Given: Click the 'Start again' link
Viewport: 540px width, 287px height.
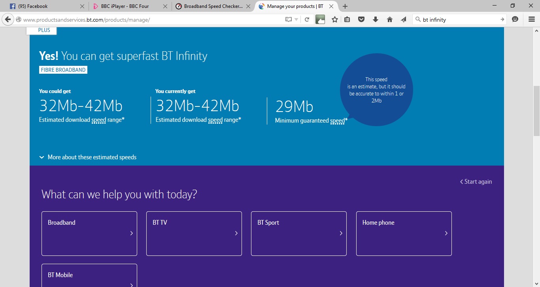Looking at the screenshot, I should (476, 181).
